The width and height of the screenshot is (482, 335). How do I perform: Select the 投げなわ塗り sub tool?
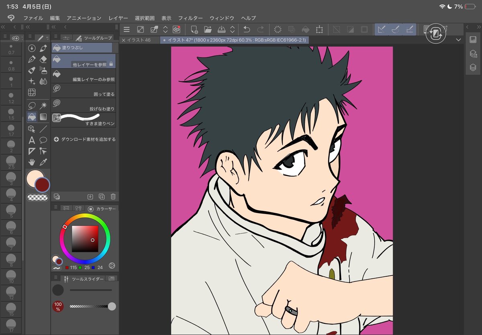tap(84, 105)
